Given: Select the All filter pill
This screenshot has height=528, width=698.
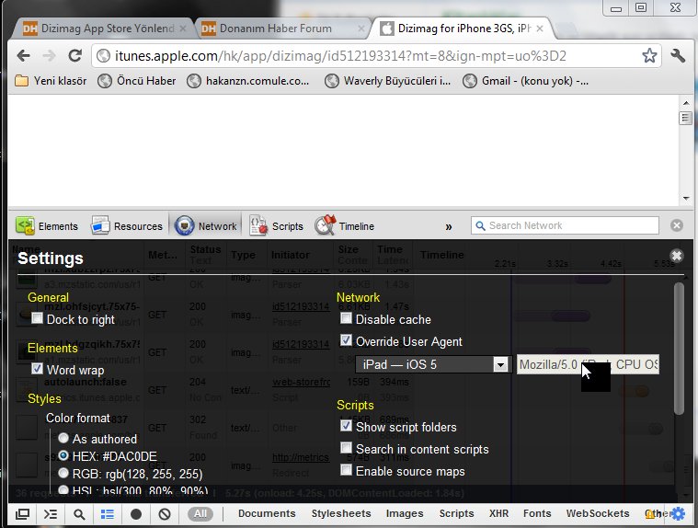Looking at the screenshot, I should (x=200, y=514).
